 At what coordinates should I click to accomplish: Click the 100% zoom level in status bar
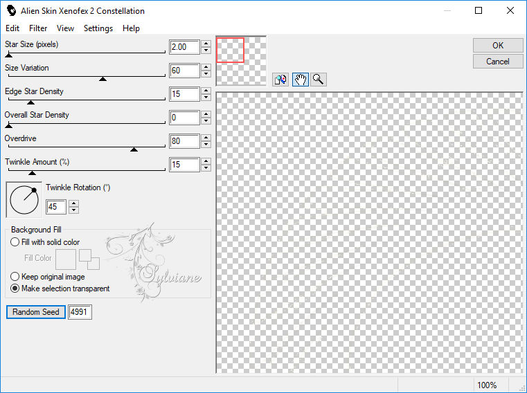(487, 385)
